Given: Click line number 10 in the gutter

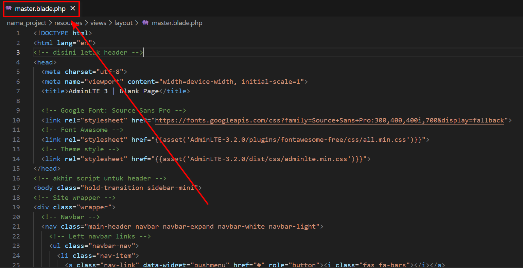Looking at the screenshot, I should pos(16,120).
